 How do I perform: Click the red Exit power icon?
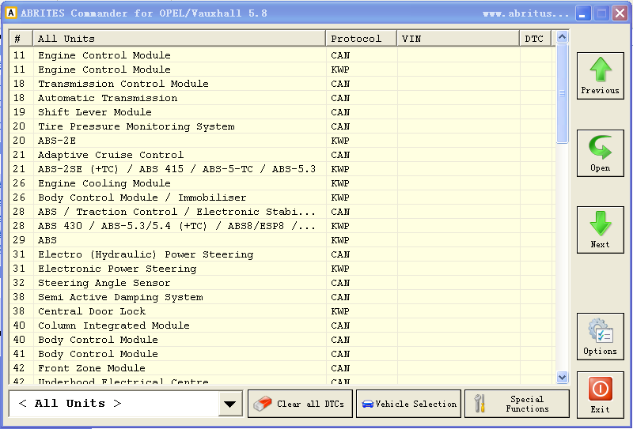pos(600,389)
